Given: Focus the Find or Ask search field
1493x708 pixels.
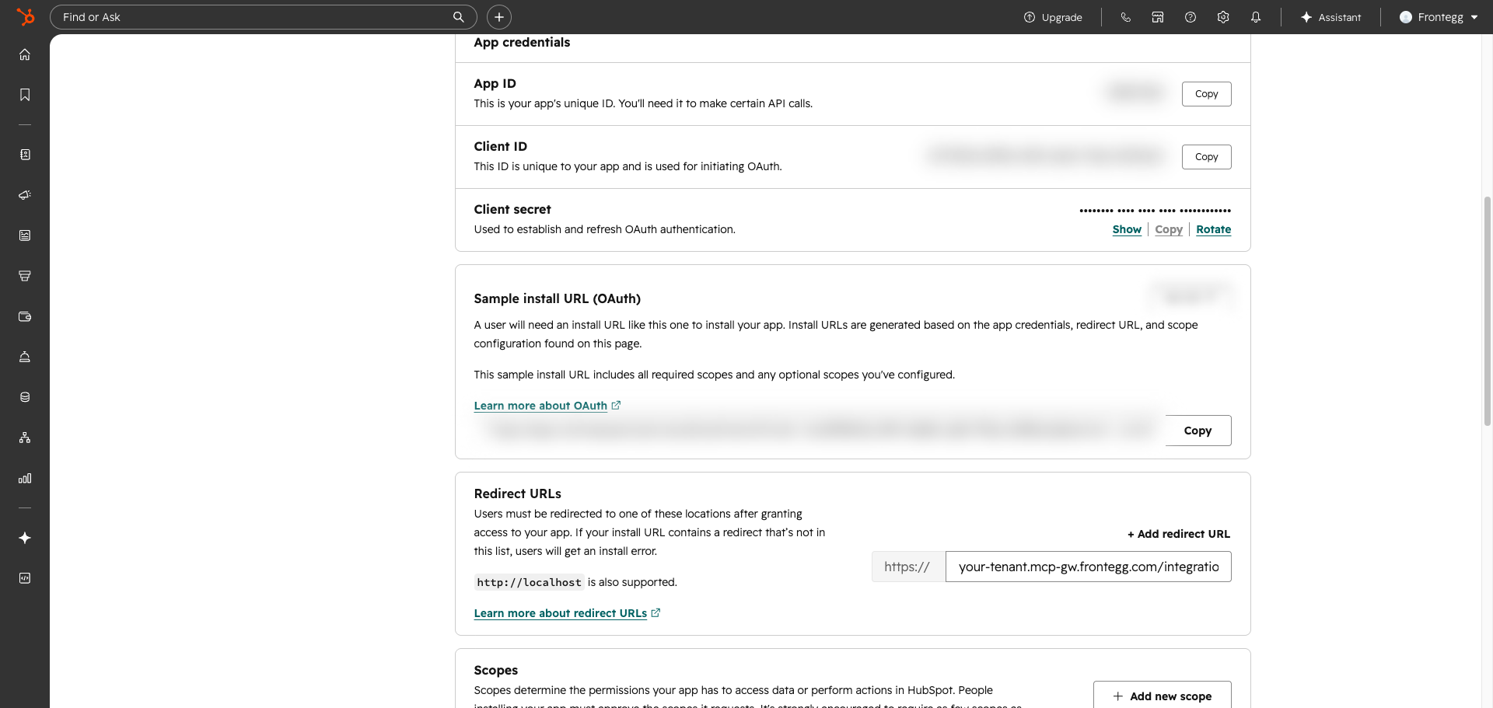Looking at the screenshot, I should pyautogui.click(x=264, y=17).
